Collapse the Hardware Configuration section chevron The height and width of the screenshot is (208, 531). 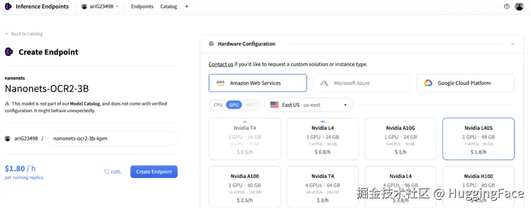point(513,44)
